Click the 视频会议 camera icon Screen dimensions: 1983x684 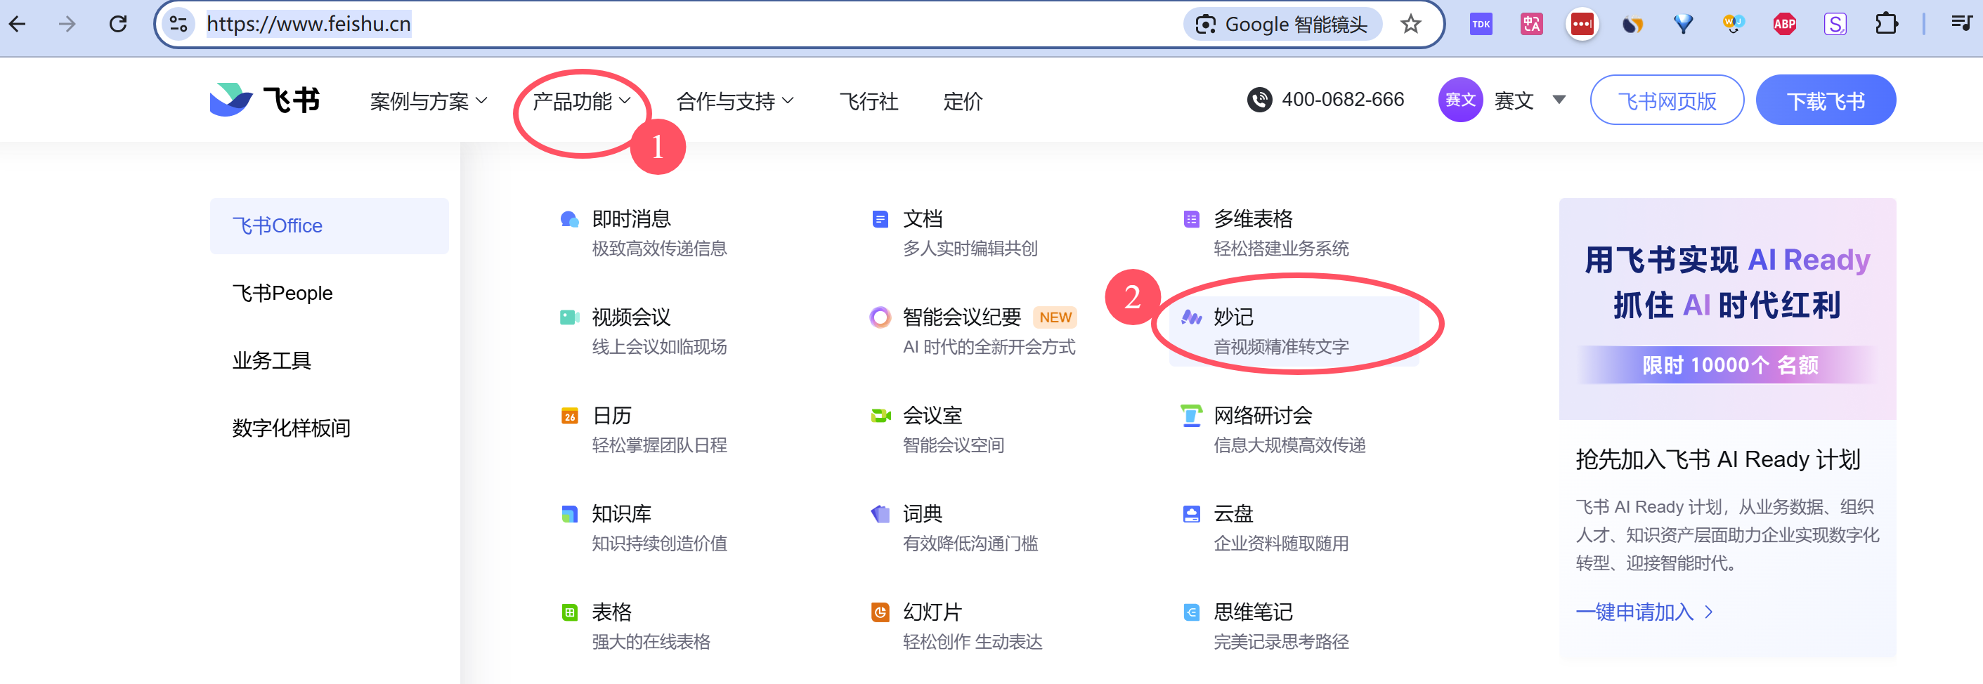click(570, 317)
